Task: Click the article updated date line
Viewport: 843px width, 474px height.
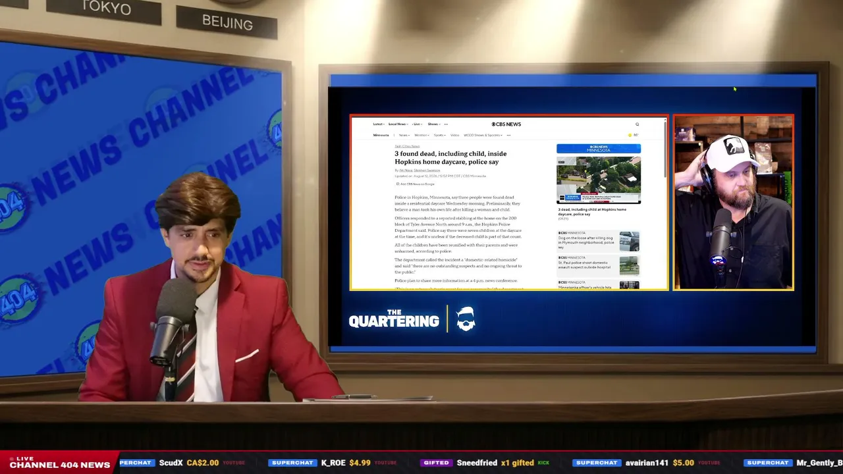Action: pos(440,176)
